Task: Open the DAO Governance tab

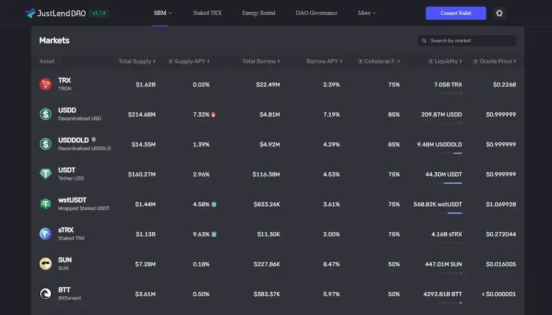Action: (x=316, y=13)
